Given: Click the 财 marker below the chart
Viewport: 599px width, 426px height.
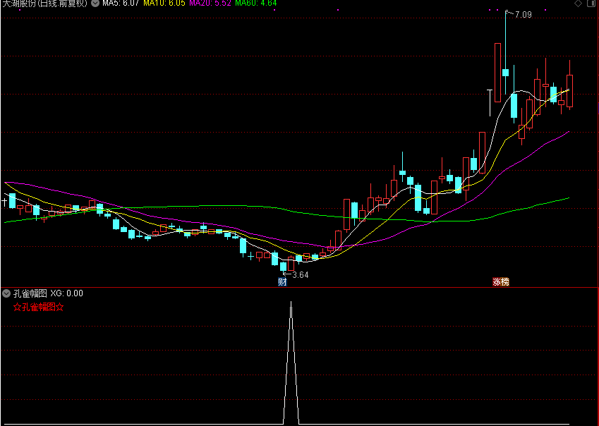Looking at the screenshot, I should tap(282, 283).
